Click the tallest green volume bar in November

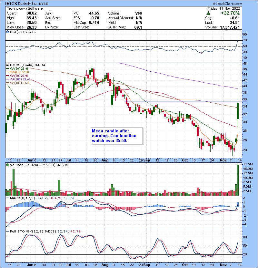point(238,180)
